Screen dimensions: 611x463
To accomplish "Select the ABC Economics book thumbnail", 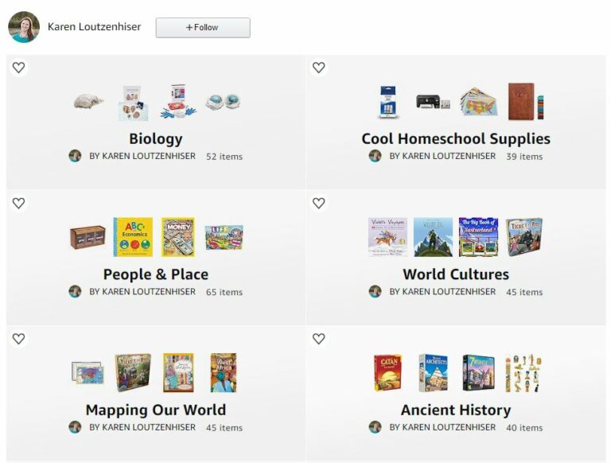I will coord(133,237).
